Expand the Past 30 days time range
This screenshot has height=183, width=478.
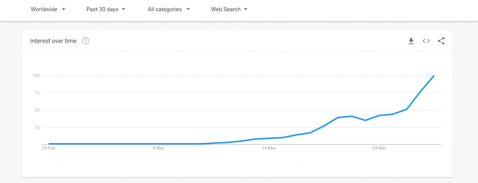point(106,9)
